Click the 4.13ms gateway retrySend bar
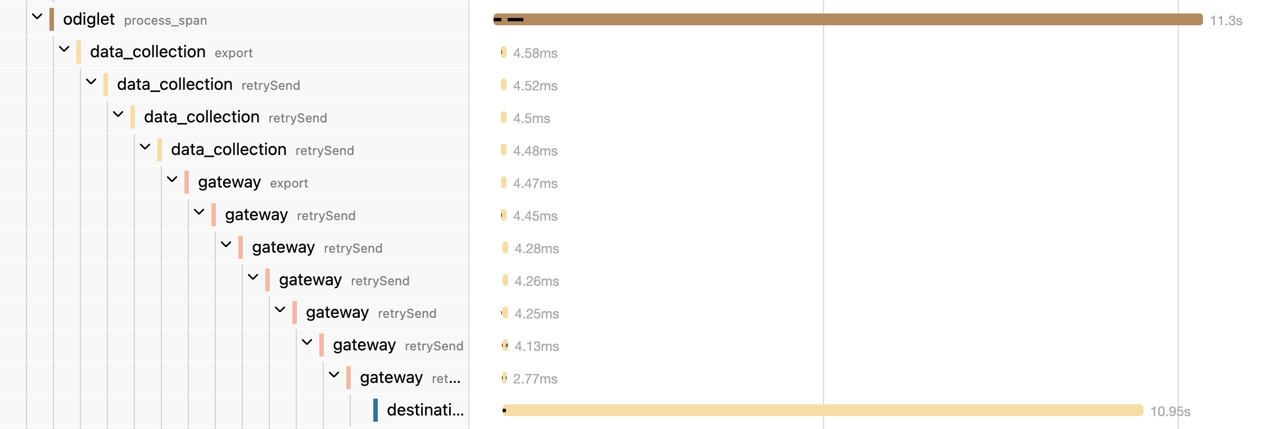The width and height of the screenshot is (1266, 429). 505,345
